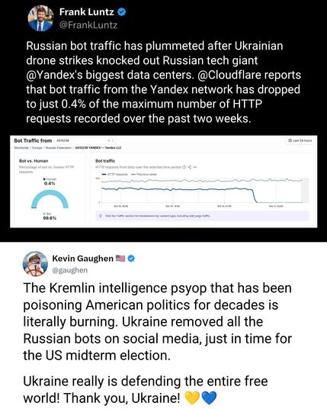
Task: Open the Last 24 hours time range dropdown
Action: tap(300, 140)
